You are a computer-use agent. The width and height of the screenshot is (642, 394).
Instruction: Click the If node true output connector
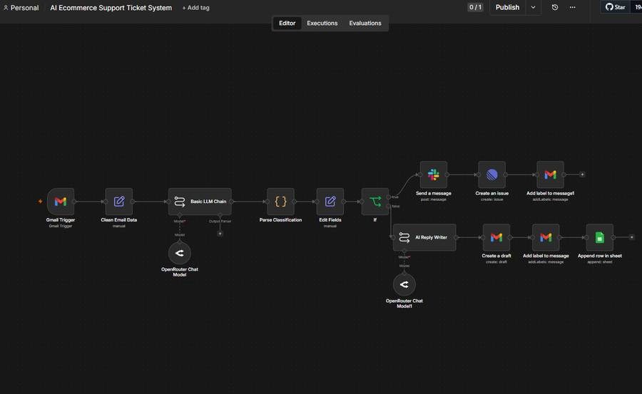389,197
